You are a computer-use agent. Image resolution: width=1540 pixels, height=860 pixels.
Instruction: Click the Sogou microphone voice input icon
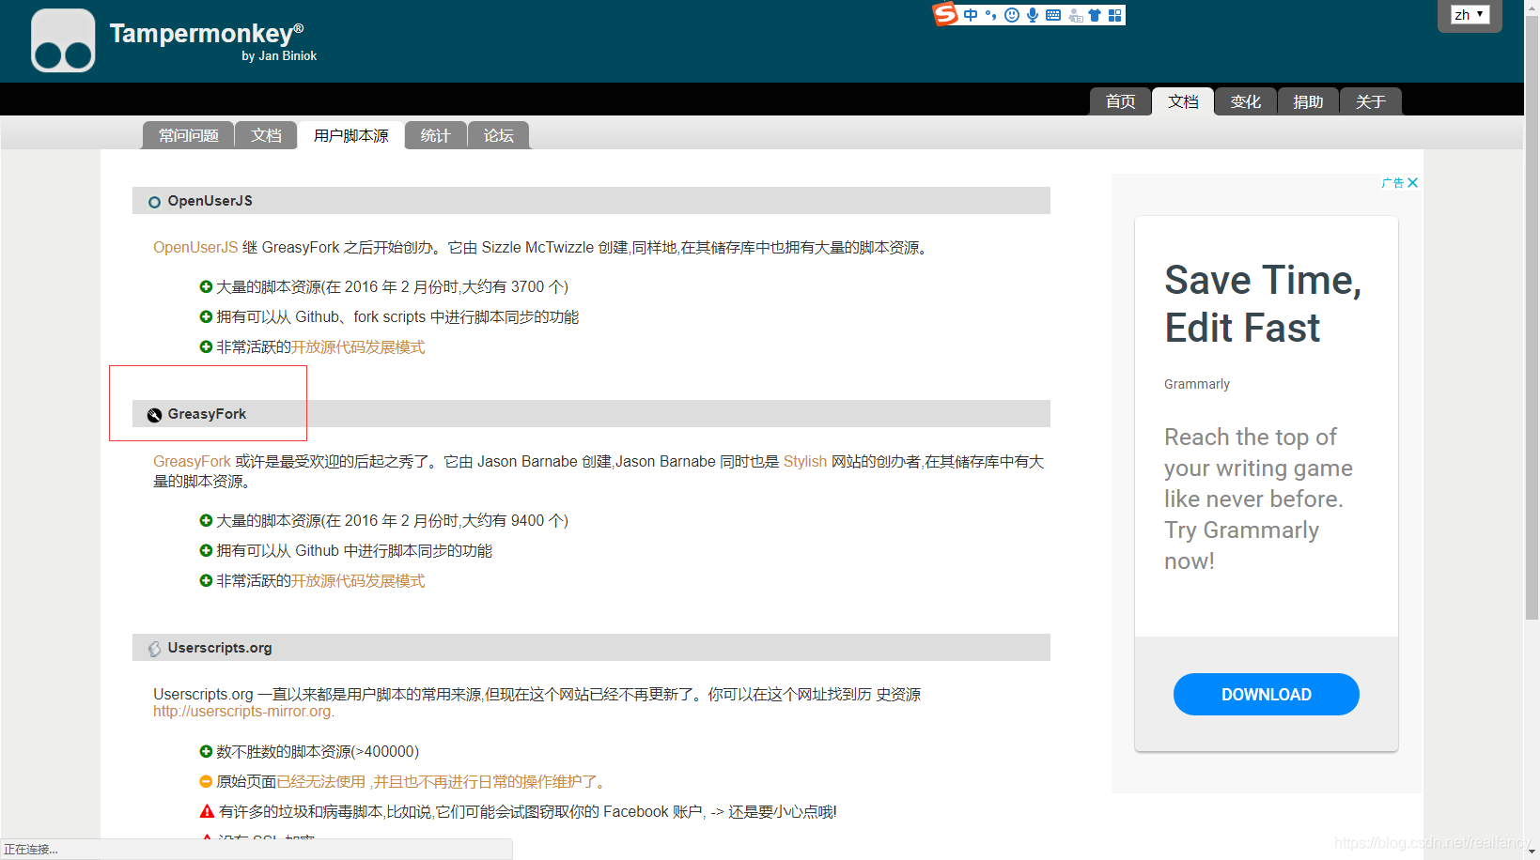[1033, 15]
